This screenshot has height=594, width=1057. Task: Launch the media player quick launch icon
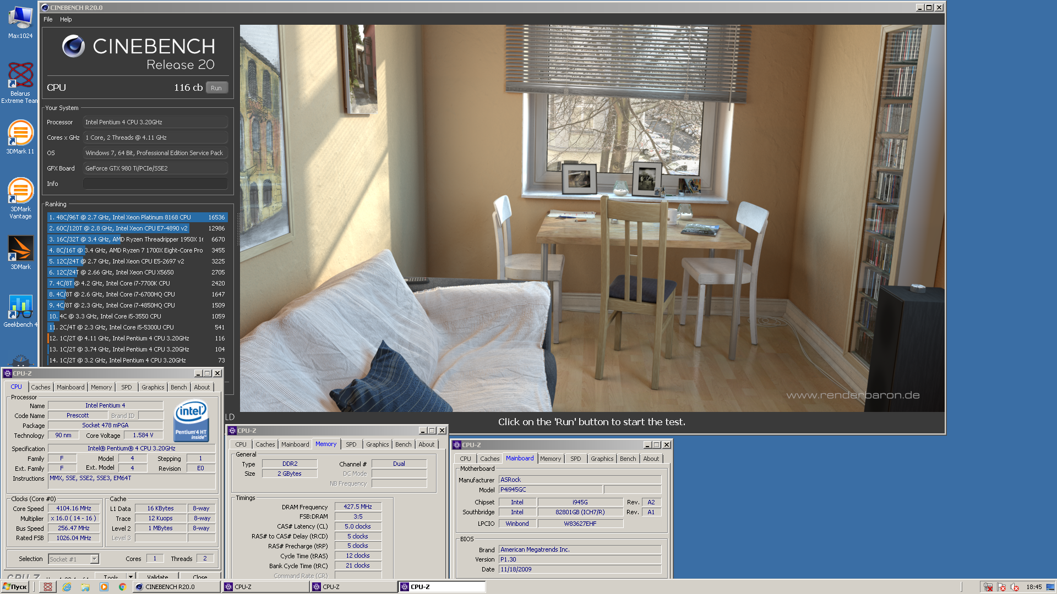tap(104, 587)
